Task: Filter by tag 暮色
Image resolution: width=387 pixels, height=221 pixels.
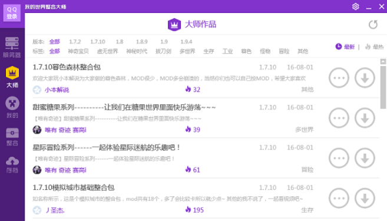Action: [x=246, y=51]
